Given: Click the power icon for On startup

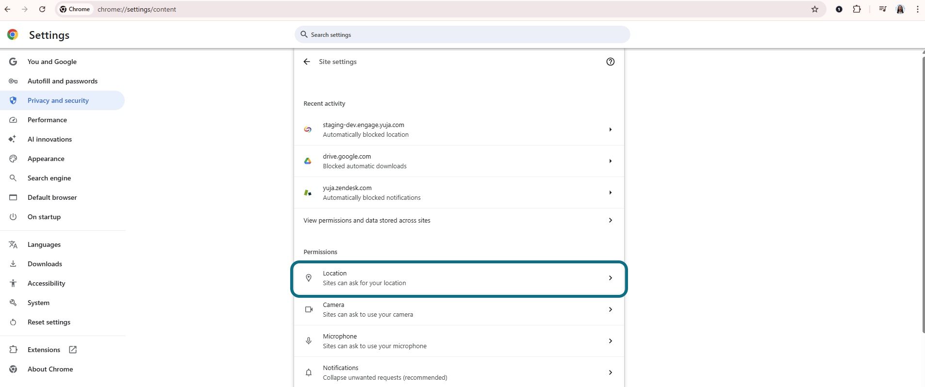Looking at the screenshot, I should 13,217.
